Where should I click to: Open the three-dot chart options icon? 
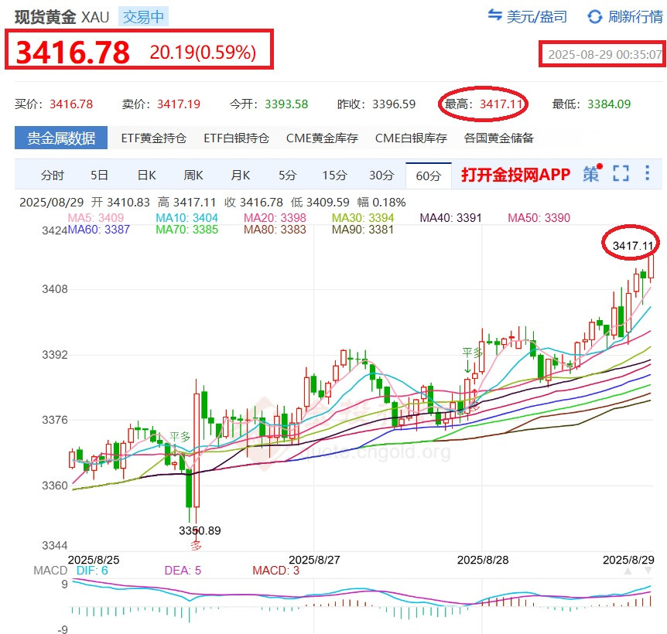tap(647, 175)
